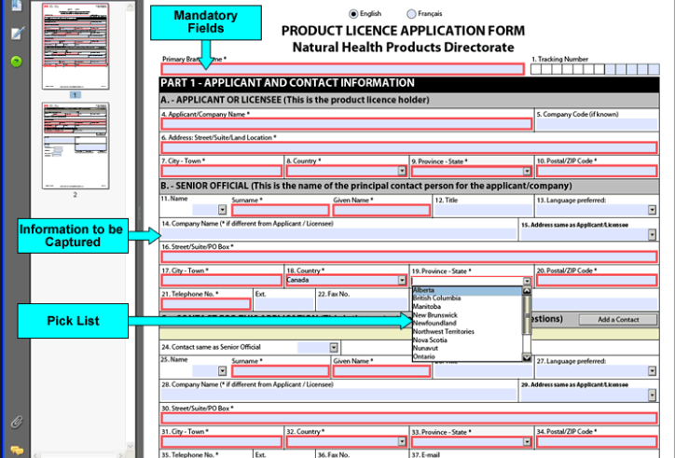This screenshot has height=458, width=675.
Task: Choose Nova Scotia from the pick list
Action: (x=467, y=340)
